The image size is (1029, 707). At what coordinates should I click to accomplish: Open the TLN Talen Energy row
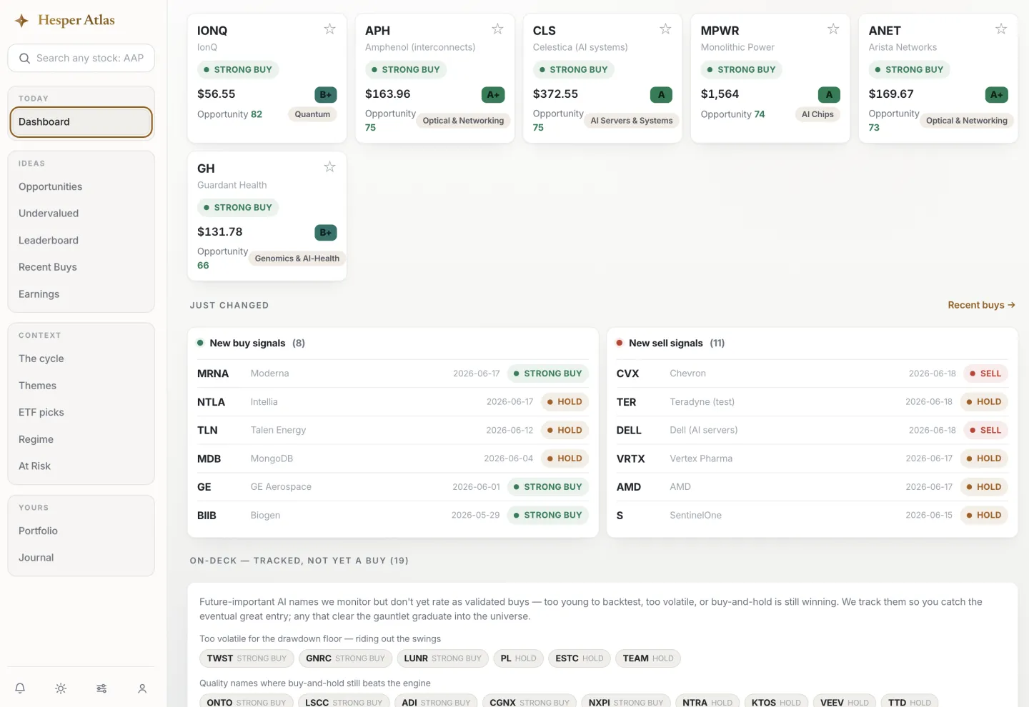(x=393, y=430)
